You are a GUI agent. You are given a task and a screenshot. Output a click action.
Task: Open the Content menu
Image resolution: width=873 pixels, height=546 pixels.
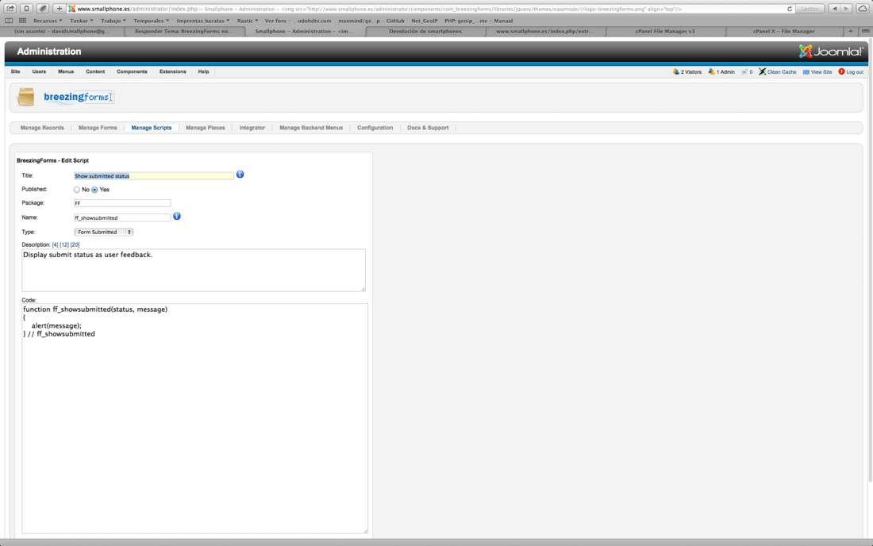95,71
